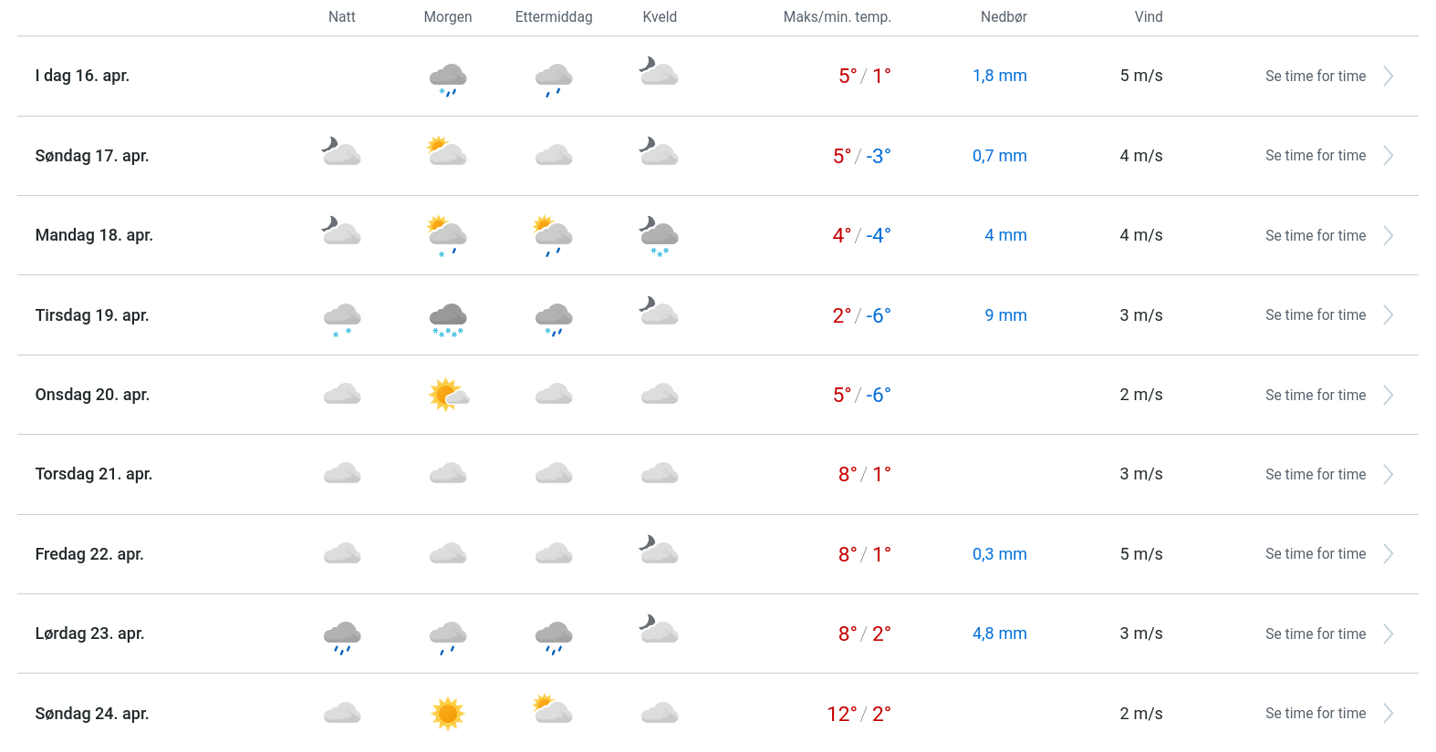Open 'Se time for time' for Onsdag 20. apr.
This screenshot has width=1436, height=752.
(1315, 396)
